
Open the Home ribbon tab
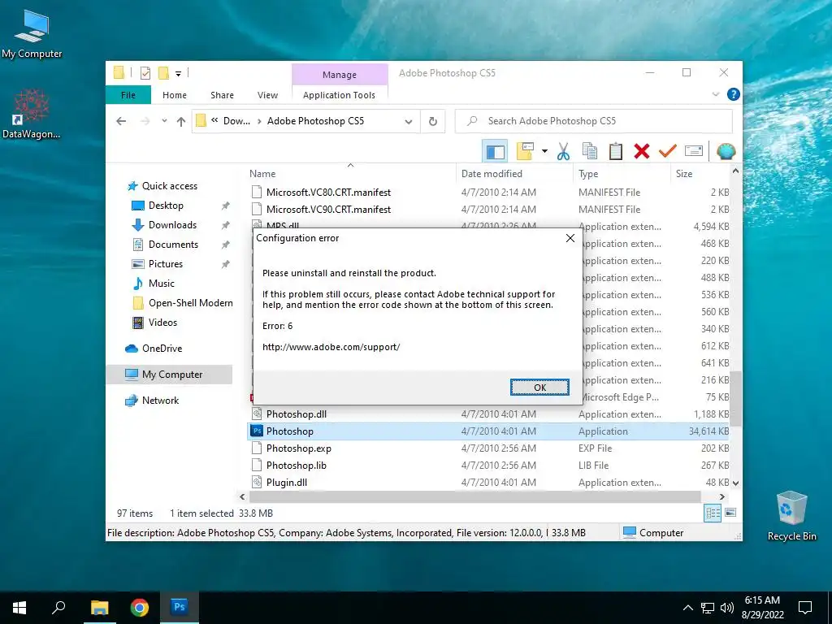pos(175,95)
